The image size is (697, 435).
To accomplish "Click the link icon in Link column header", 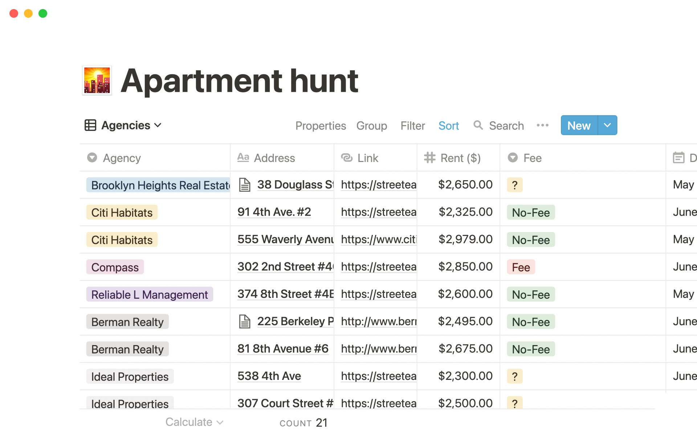I will pos(347,158).
